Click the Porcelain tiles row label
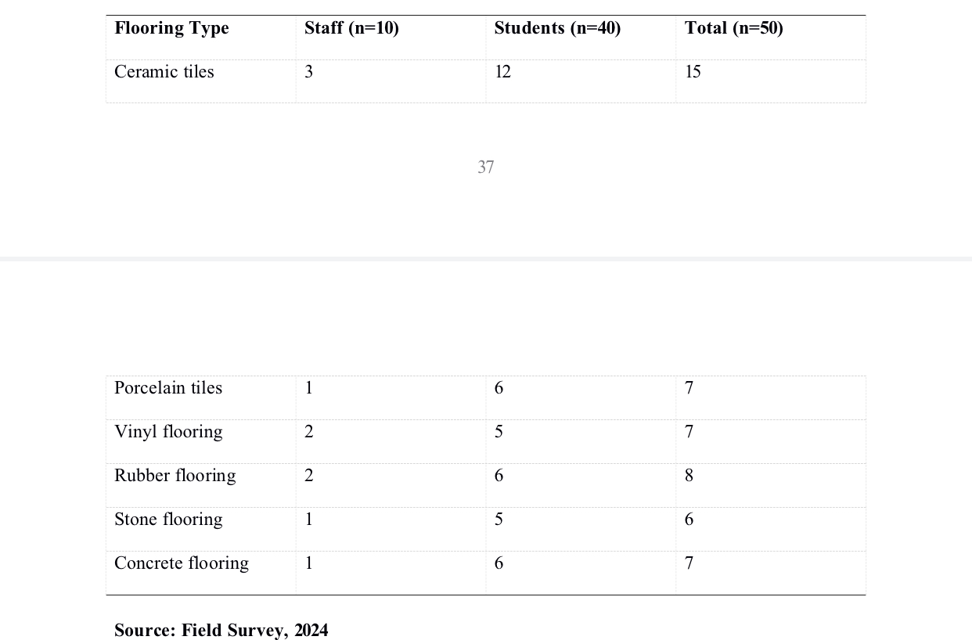 (168, 388)
